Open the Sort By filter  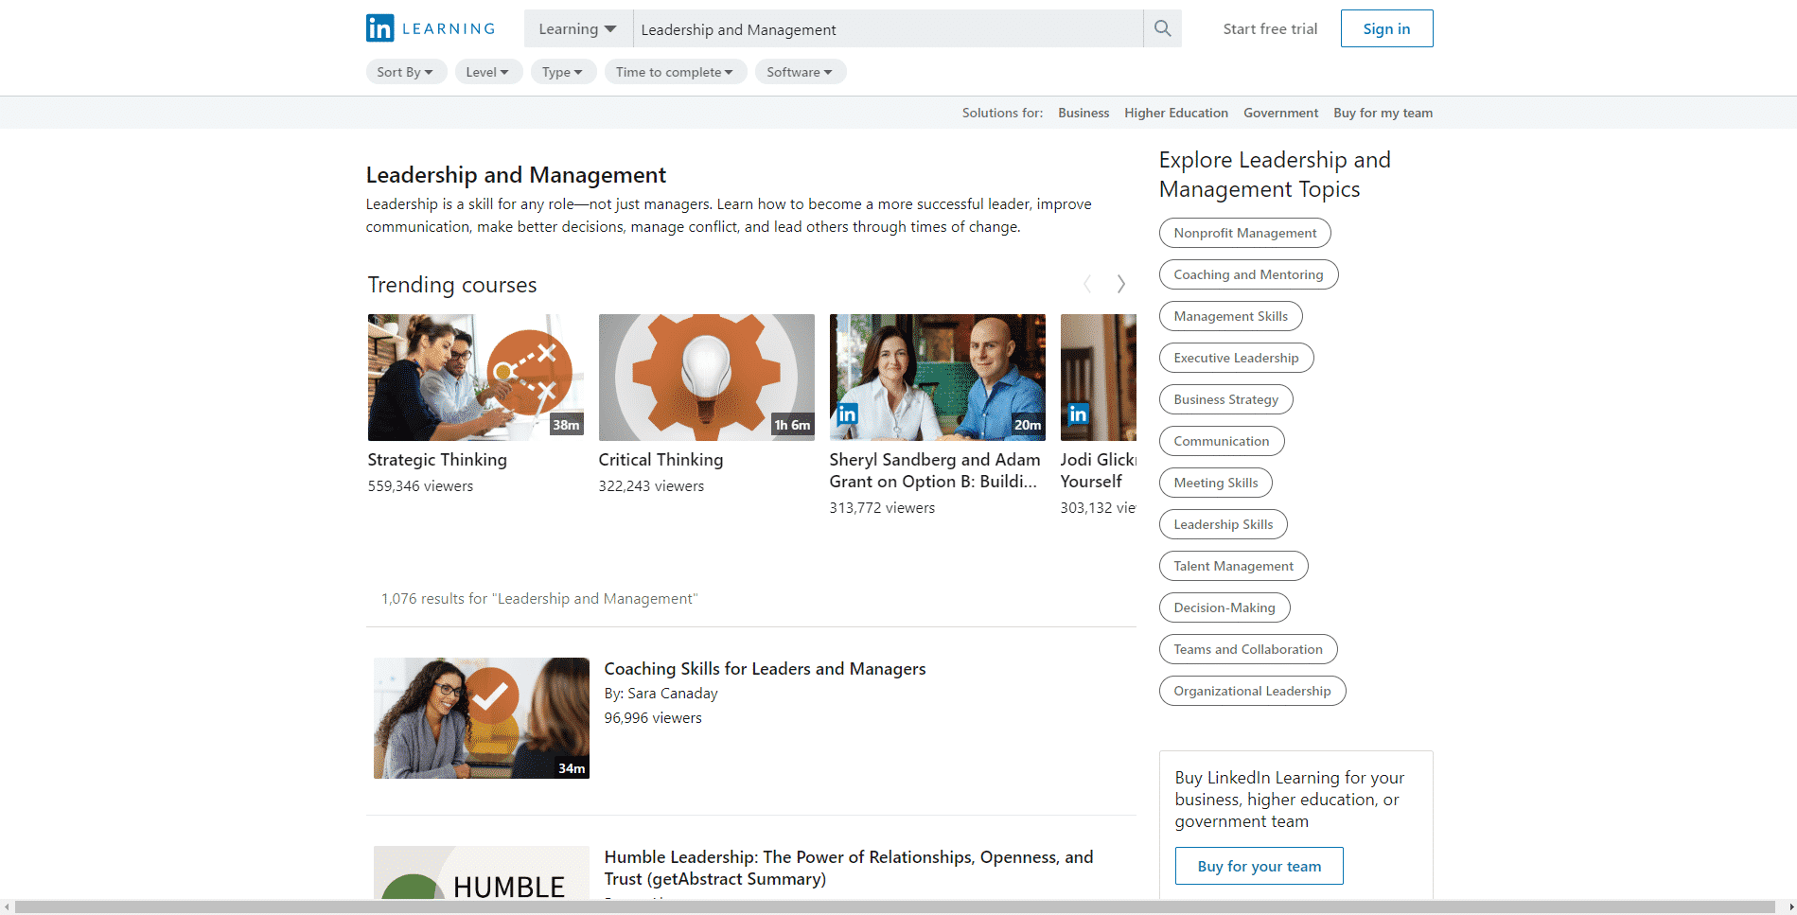406,72
